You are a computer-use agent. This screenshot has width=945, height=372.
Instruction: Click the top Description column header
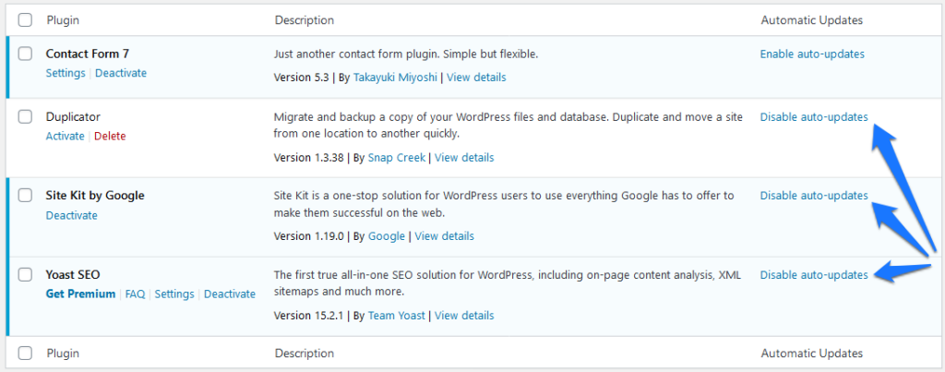305,20
